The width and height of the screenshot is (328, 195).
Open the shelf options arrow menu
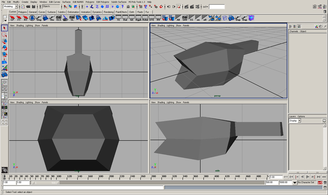point(5,20)
